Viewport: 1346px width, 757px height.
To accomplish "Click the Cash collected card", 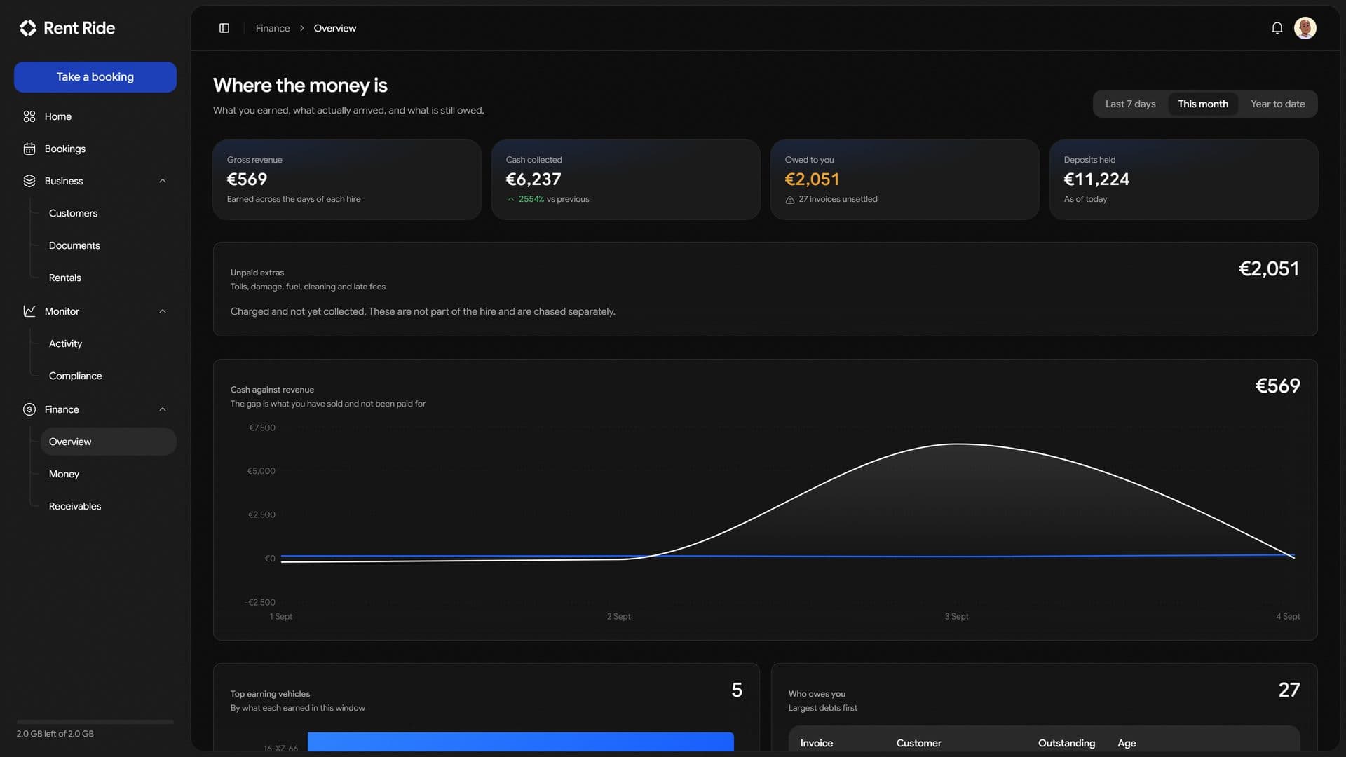I will [626, 179].
